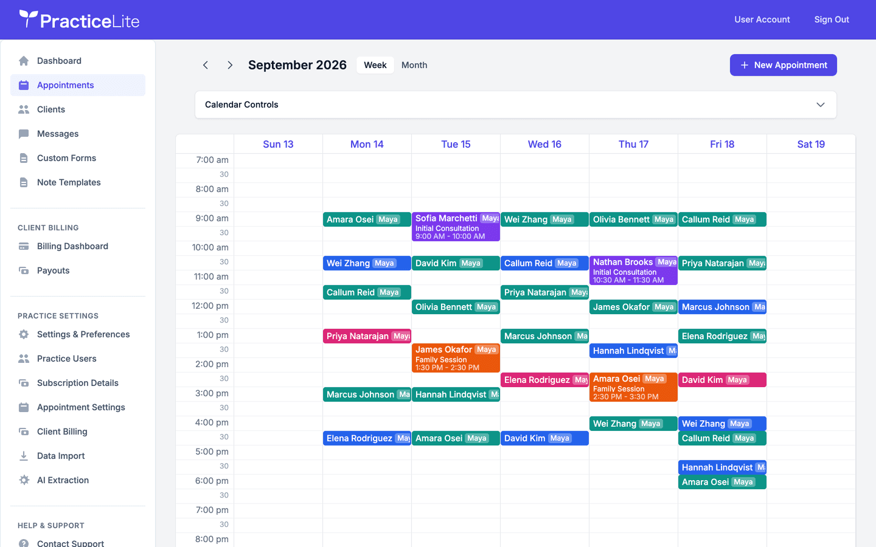This screenshot has width=876, height=547.
Task: Click the Appointments calendar icon in sidebar
Action: (24, 85)
